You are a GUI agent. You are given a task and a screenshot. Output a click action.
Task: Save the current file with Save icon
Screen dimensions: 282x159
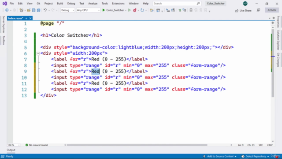(33, 10)
